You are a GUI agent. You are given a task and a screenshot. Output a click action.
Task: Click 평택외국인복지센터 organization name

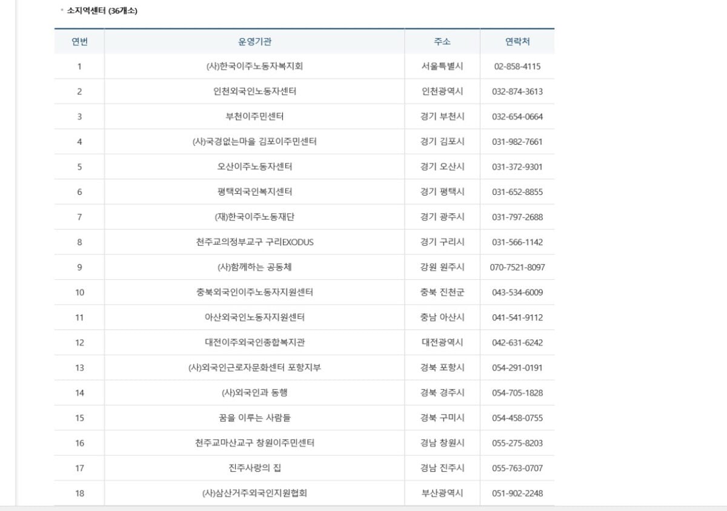click(x=254, y=192)
